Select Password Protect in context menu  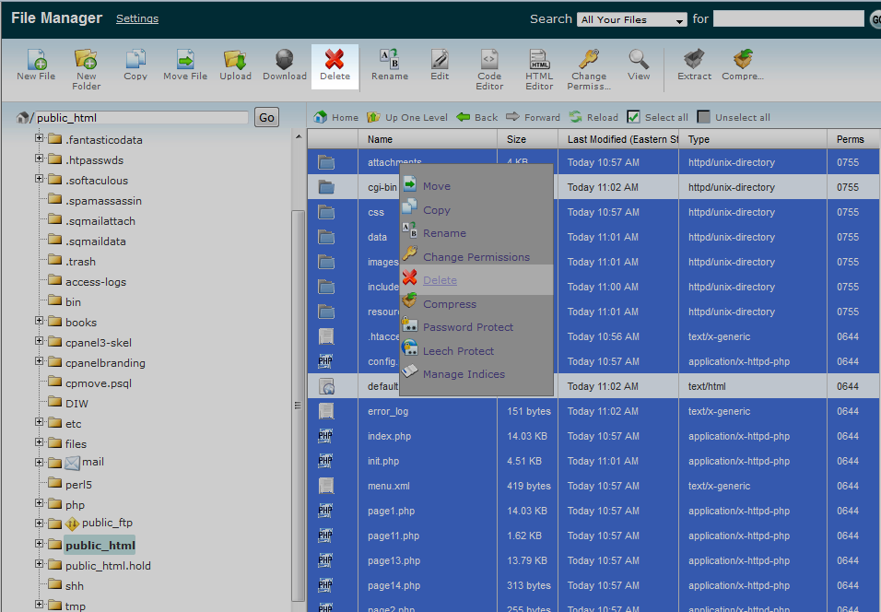click(467, 327)
